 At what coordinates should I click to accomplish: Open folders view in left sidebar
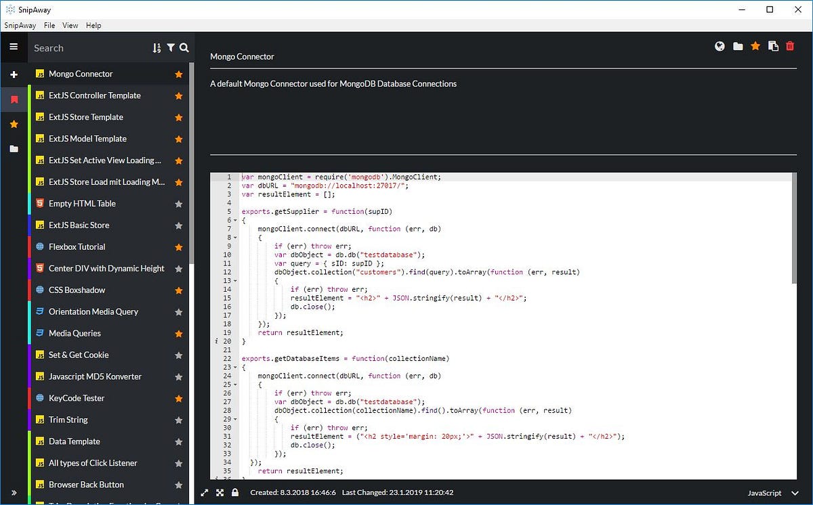pos(14,149)
